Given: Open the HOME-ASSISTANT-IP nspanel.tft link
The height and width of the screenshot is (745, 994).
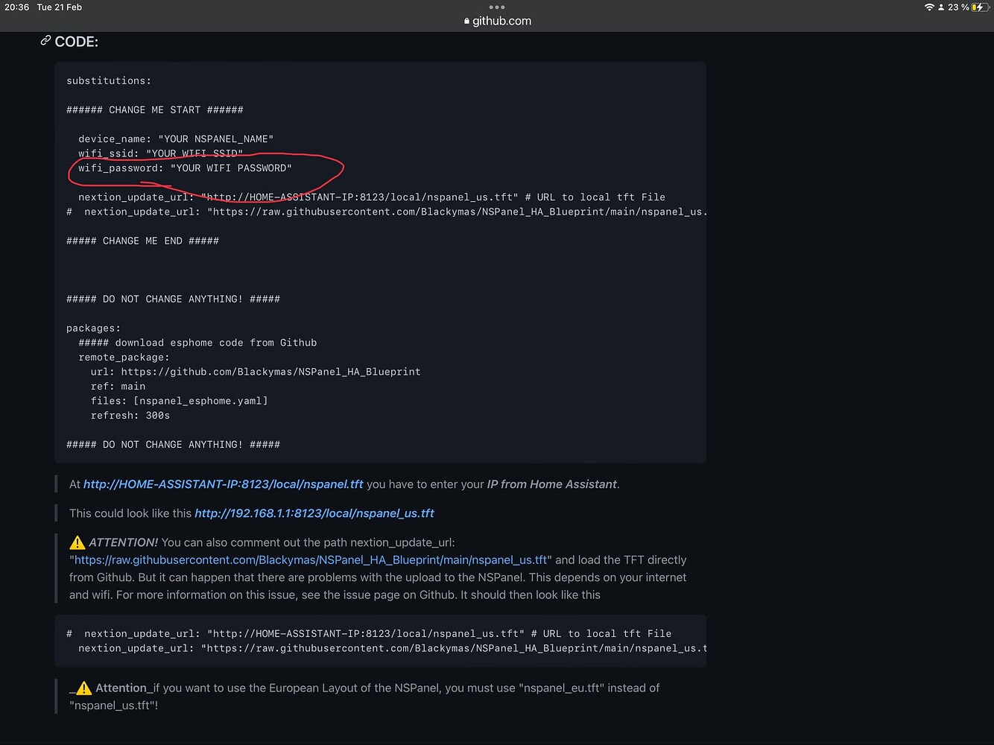Looking at the screenshot, I should tap(223, 484).
